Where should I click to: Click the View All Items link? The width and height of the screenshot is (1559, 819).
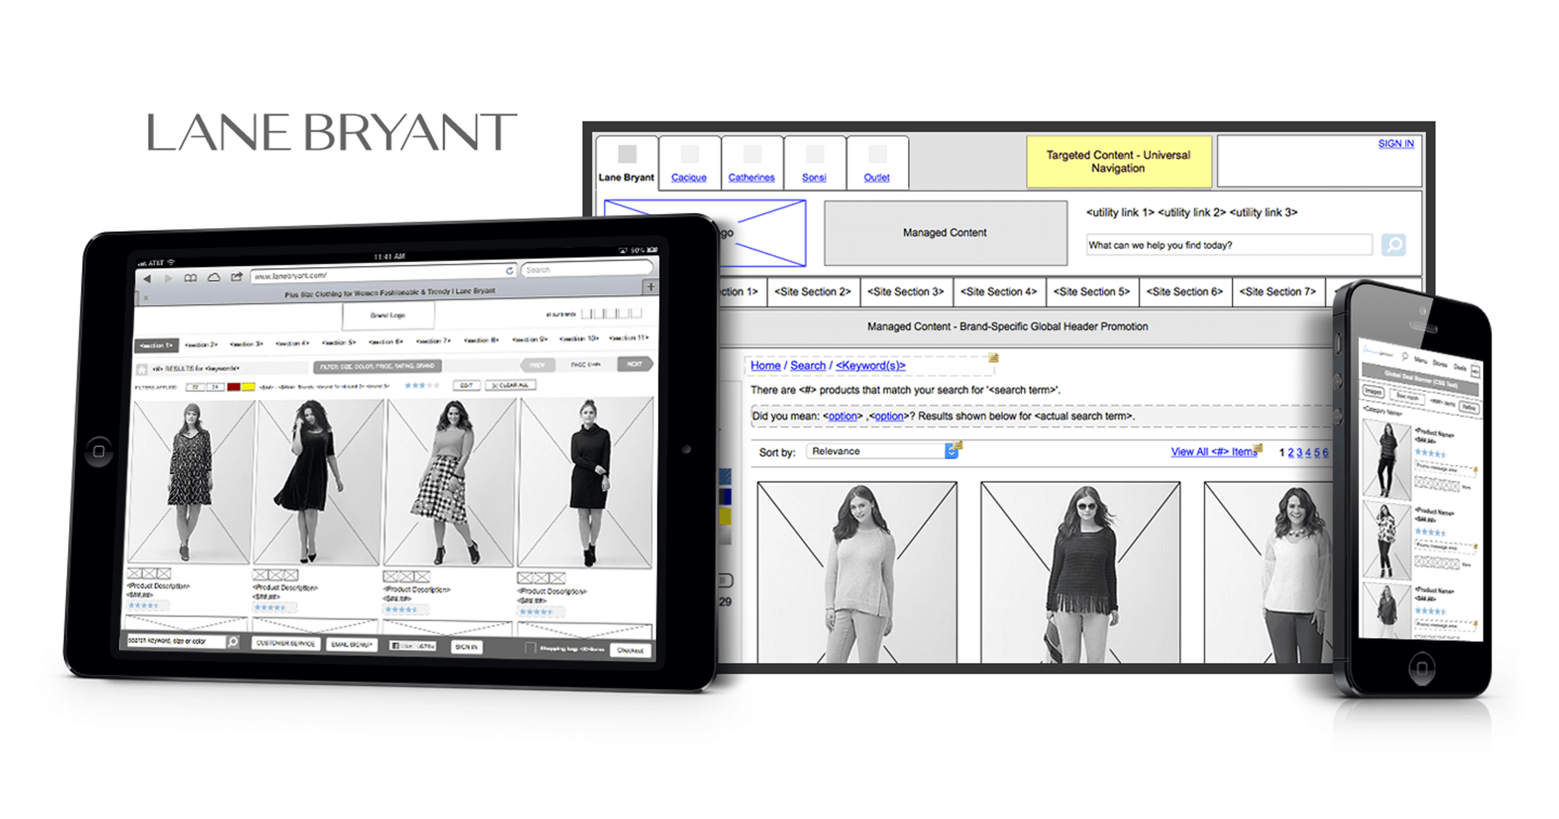coord(1214,451)
